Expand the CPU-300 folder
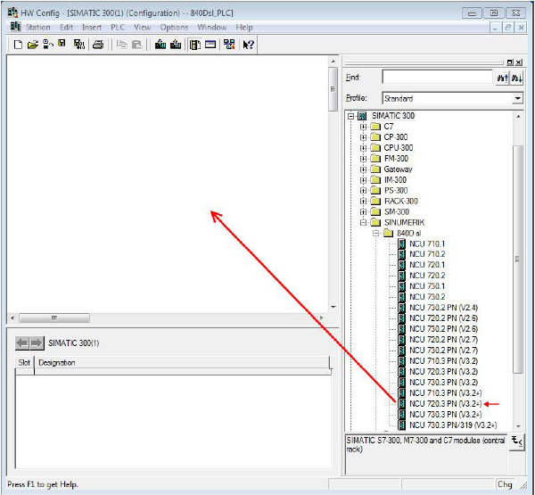Image resolution: width=535 pixels, height=495 pixels. click(x=364, y=148)
